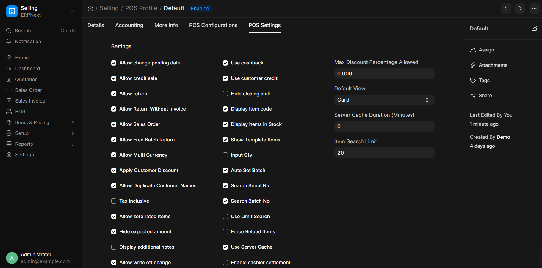Viewport: 542px width, 268px height.
Task: Expand the Setup submenu chevron
Action: pyautogui.click(x=73, y=133)
